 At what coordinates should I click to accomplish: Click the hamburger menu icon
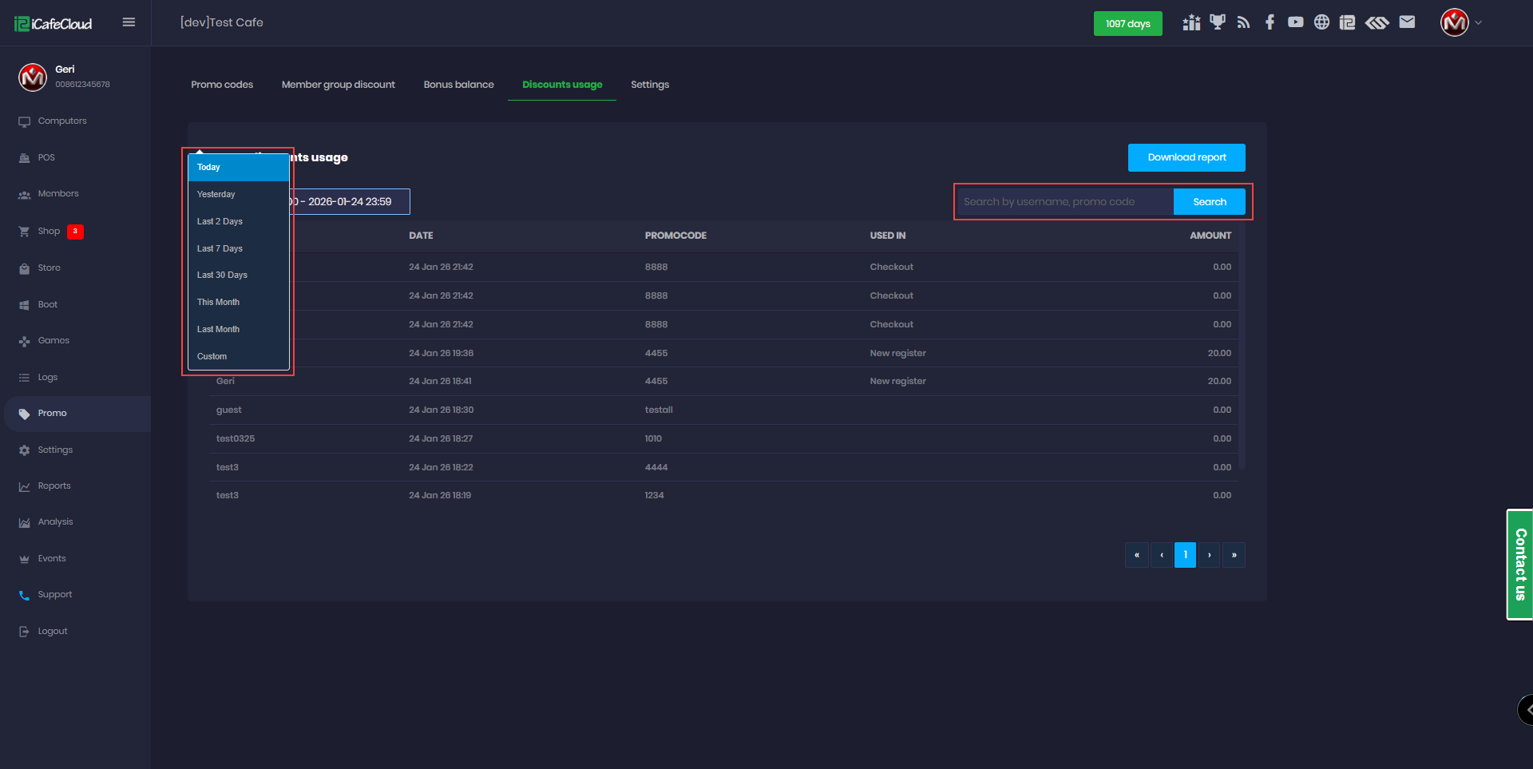[x=129, y=22]
